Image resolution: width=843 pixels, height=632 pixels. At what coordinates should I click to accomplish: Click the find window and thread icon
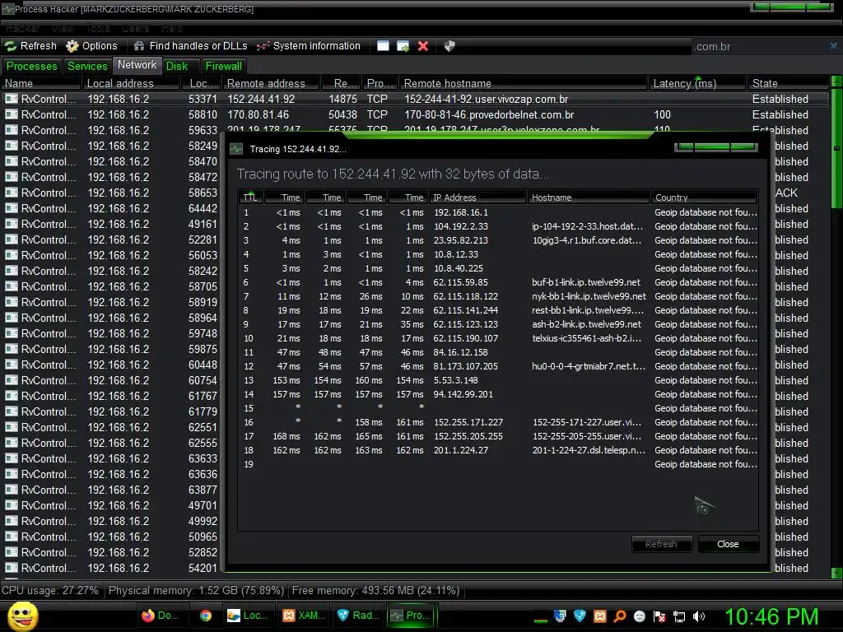click(403, 46)
